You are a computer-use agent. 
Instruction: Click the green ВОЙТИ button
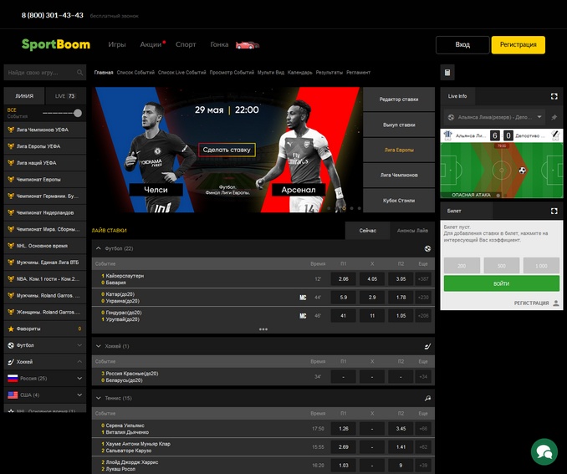click(502, 283)
